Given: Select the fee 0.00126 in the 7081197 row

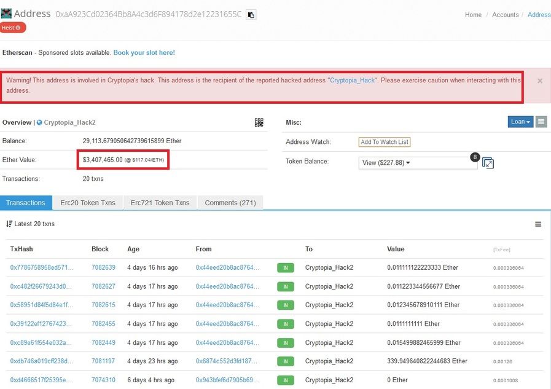Looking at the screenshot, I should (502, 361).
